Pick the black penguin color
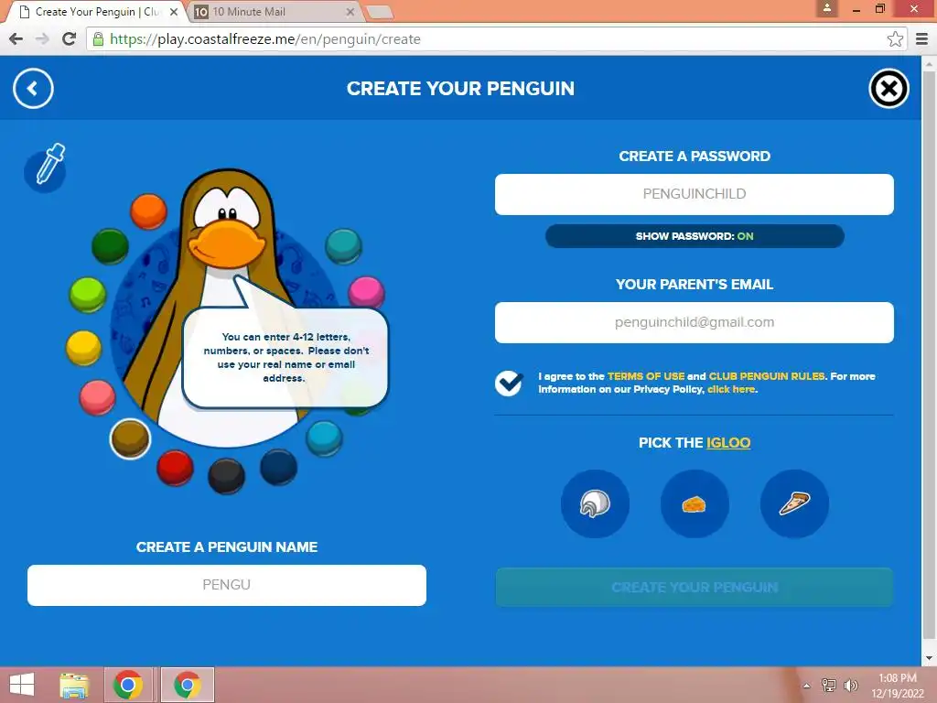The height and width of the screenshot is (703, 937). 227,476
